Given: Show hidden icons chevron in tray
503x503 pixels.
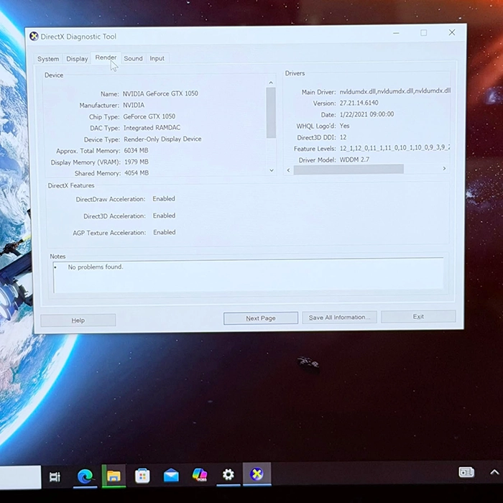Looking at the screenshot, I should click(494, 472).
